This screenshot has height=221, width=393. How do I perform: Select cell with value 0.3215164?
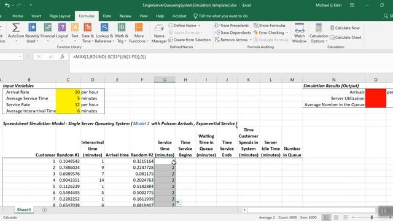point(142,161)
